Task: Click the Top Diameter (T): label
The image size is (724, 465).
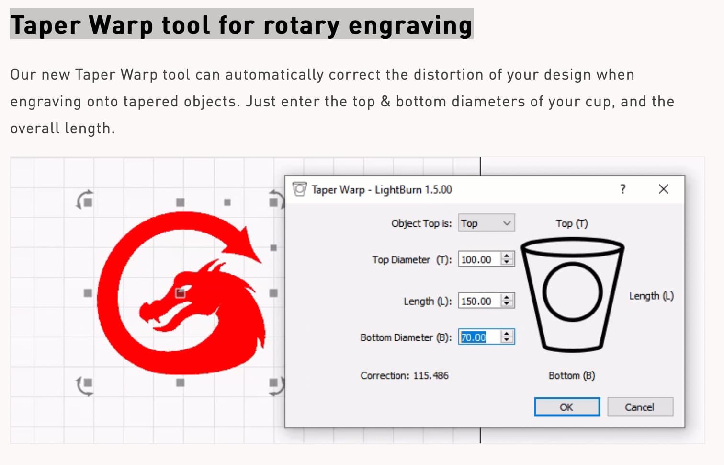Action: pos(412,259)
